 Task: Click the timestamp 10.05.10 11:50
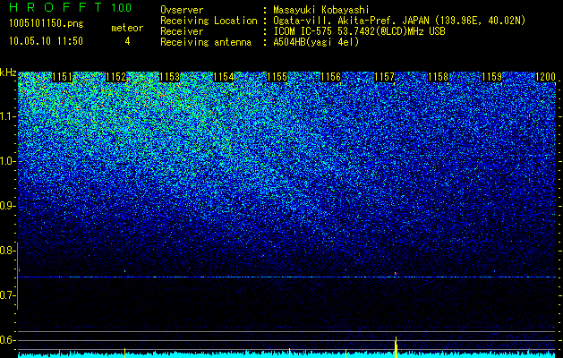(x=46, y=41)
